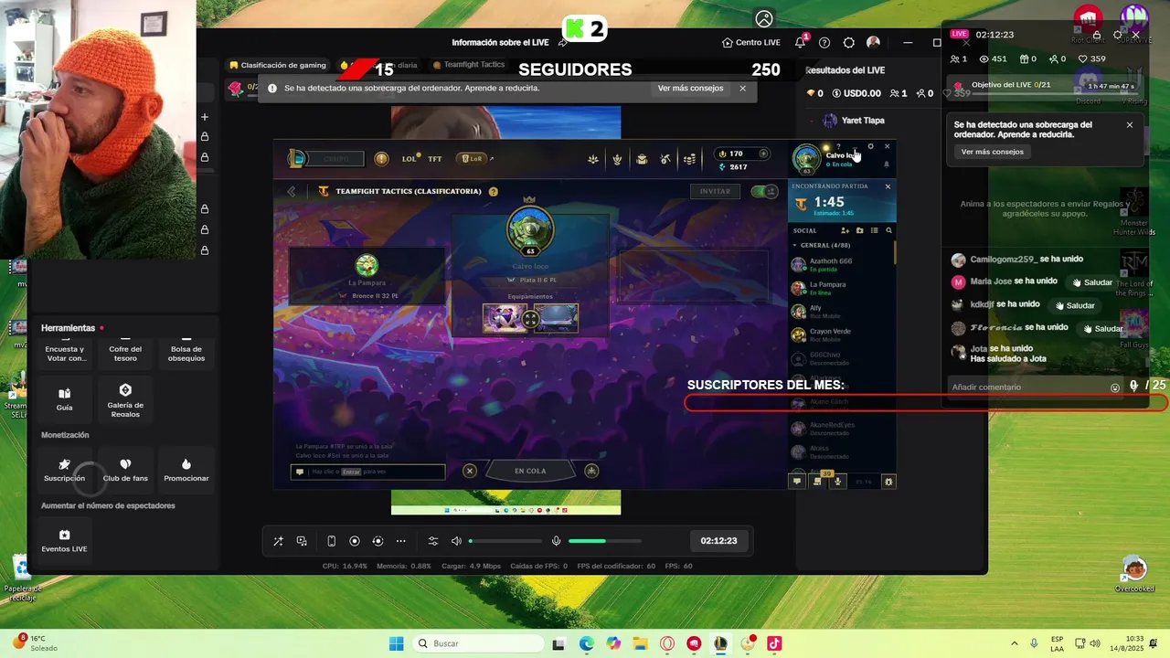1170x658 pixels.
Task: Mute the microphone icon in stream toolbar
Action: [x=556, y=541]
